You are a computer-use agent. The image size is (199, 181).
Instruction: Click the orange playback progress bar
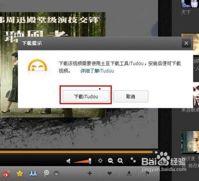[76, 152]
